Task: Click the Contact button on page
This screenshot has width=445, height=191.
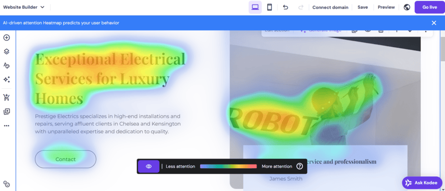Action: [x=66, y=159]
